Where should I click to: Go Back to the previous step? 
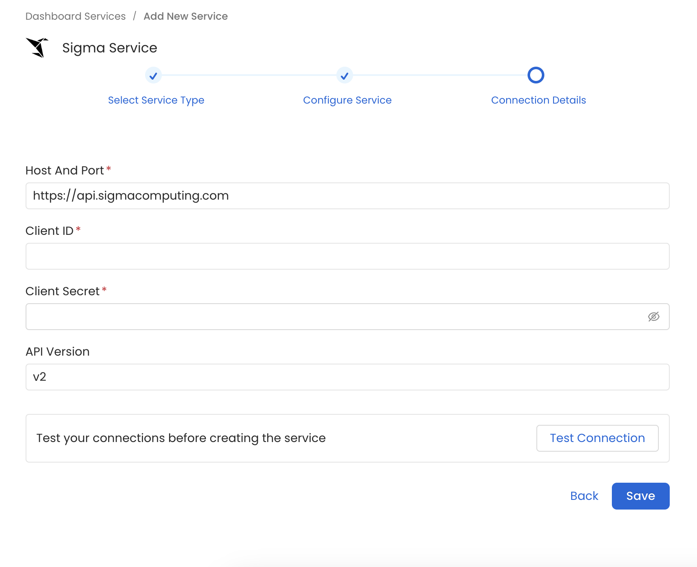584,496
